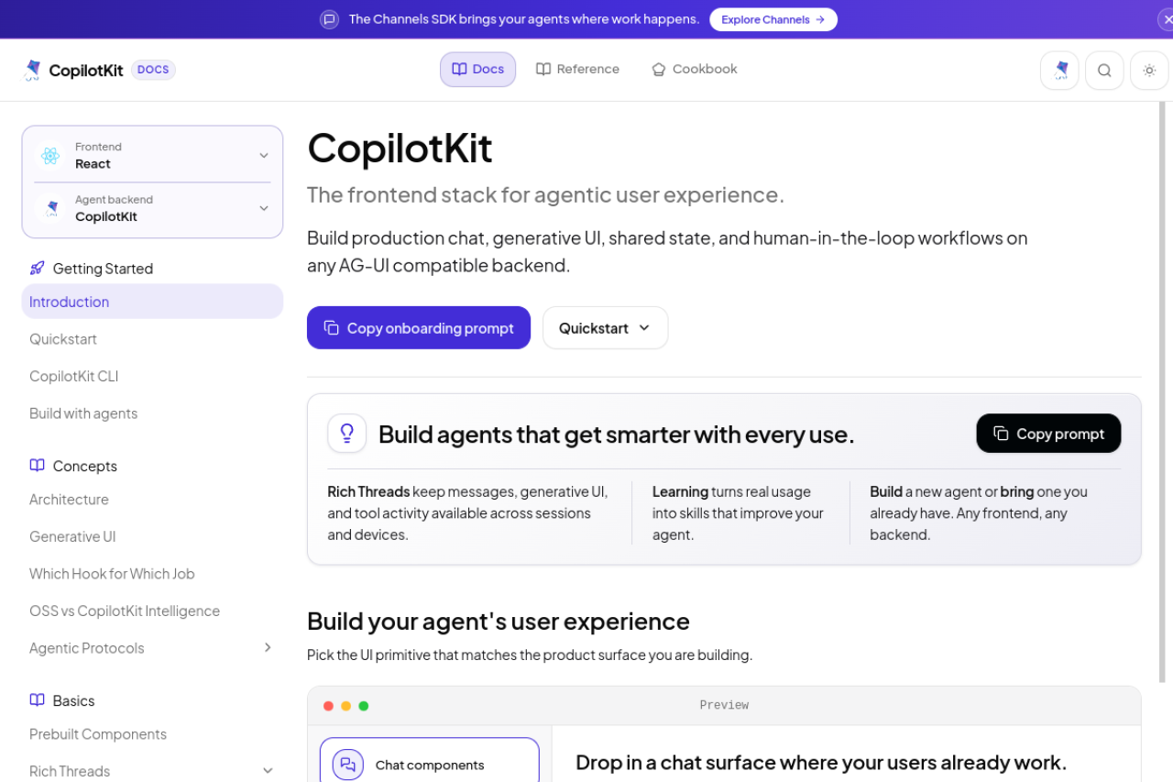Click the DOCS badge next to logo
The width and height of the screenshot is (1173, 782).
point(153,70)
